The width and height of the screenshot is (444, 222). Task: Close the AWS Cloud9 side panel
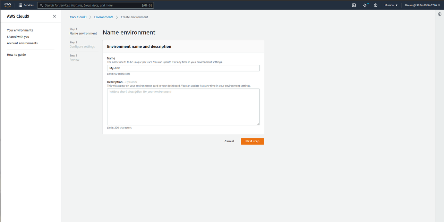(54, 16)
